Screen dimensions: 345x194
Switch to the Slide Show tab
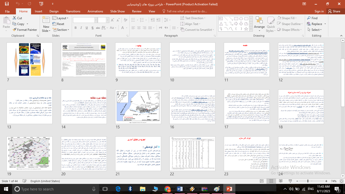[117, 11]
